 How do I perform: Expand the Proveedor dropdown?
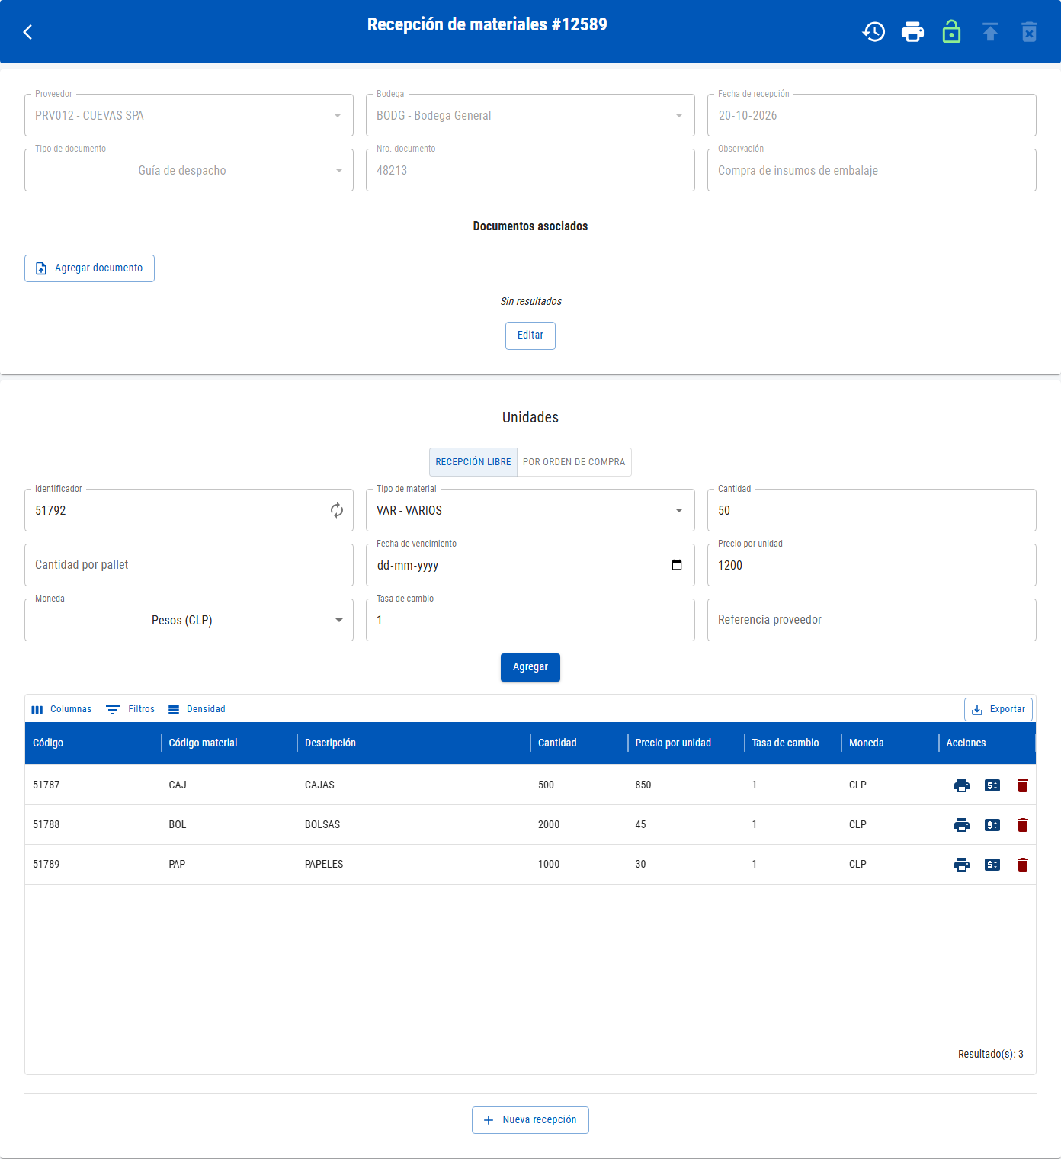(x=189, y=115)
